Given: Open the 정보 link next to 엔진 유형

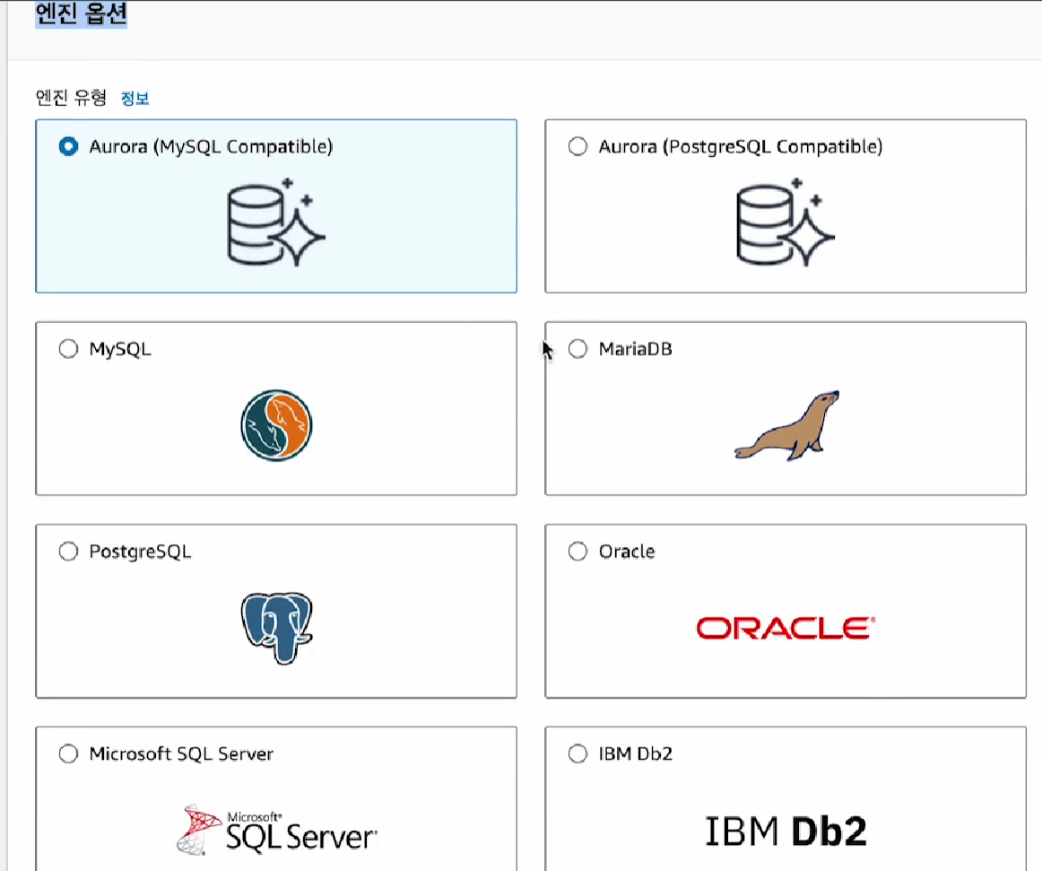Looking at the screenshot, I should (135, 99).
